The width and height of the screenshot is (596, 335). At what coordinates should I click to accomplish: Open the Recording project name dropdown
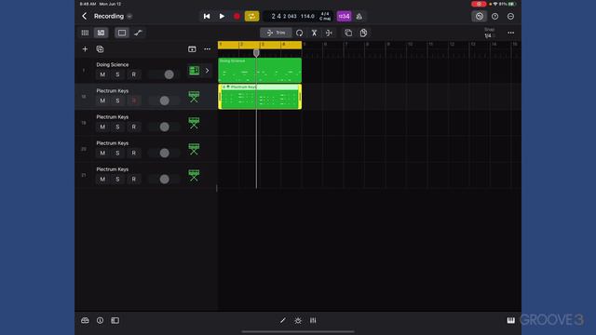tap(129, 17)
